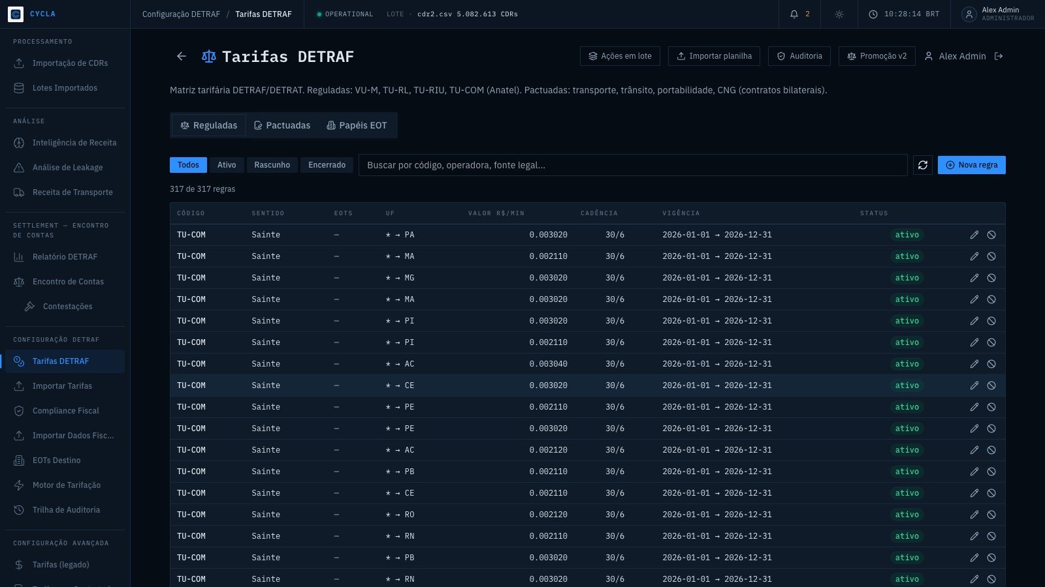Edit the PE 0.002110 rule

(974, 407)
